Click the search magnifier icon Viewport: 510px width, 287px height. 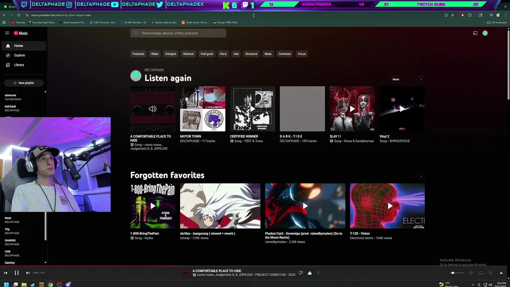coord(136,33)
